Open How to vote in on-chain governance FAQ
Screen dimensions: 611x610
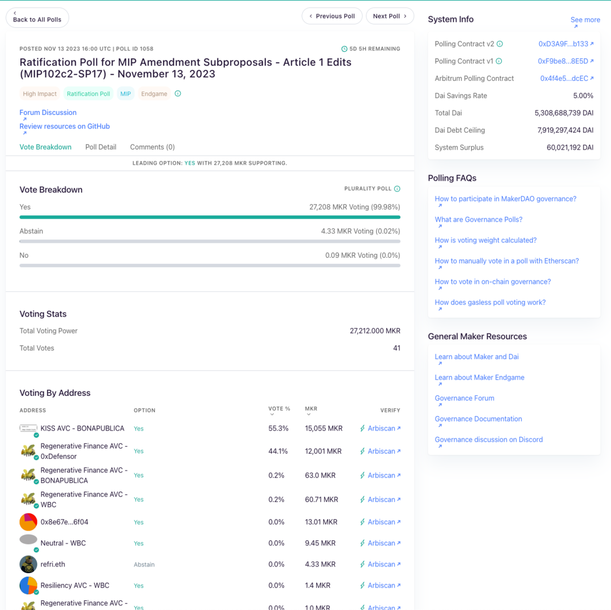[x=493, y=281]
